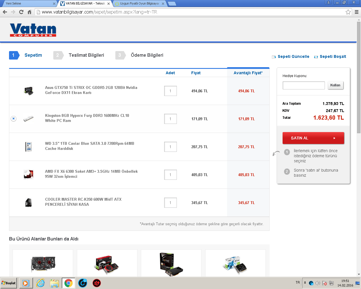Click the Asus GTX750 Ti product image
Screen dimensions: 361x289
pos(28,91)
